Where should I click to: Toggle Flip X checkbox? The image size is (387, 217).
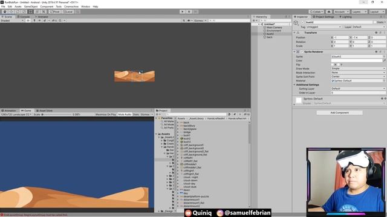point(333,64)
